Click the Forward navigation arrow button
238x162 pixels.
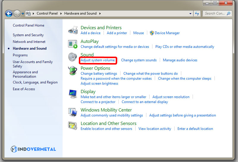(17, 13)
